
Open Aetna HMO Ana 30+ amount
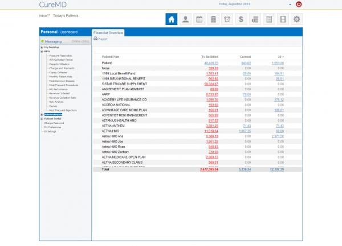(278, 136)
